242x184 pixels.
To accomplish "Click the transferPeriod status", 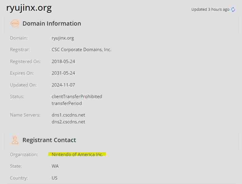I will pyautogui.click(x=67, y=103).
